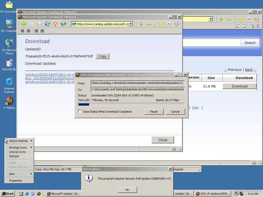This screenshot has height=197, width=263.
Task: Click the Search button in the back window
Action: pos(250,43)
